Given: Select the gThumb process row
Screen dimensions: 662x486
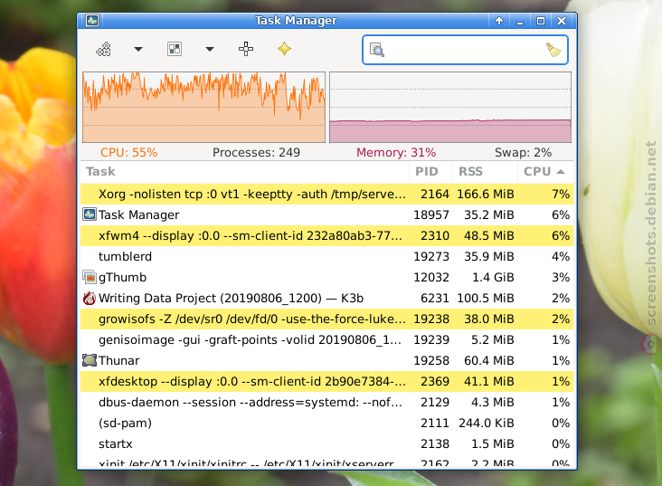Looking at the screenshot, I should [326, 277].
